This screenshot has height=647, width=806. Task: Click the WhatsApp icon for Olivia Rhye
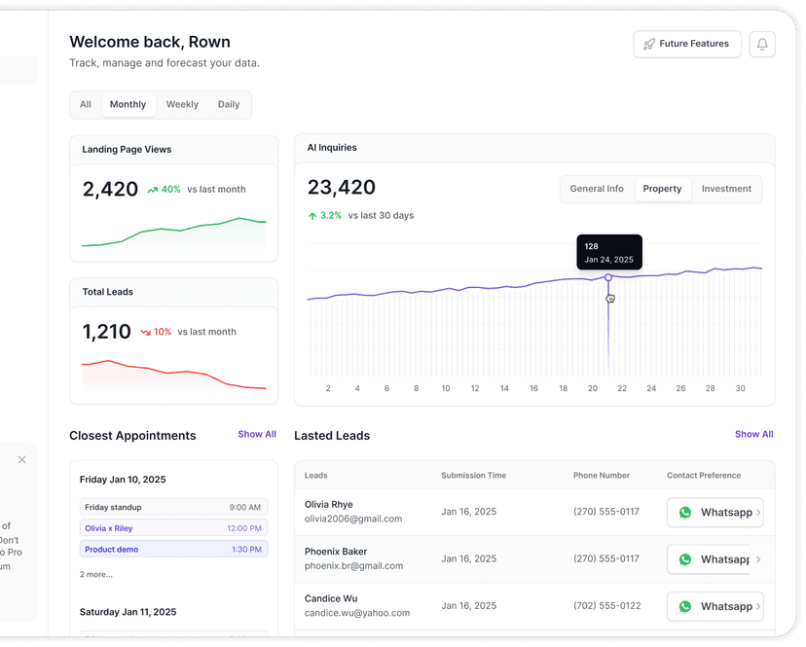coord(685,512)
